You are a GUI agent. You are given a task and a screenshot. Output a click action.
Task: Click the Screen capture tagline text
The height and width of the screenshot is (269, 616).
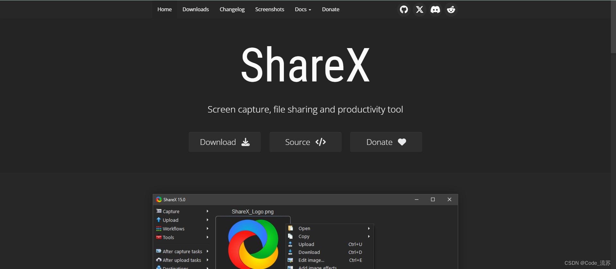coord(305,109)
